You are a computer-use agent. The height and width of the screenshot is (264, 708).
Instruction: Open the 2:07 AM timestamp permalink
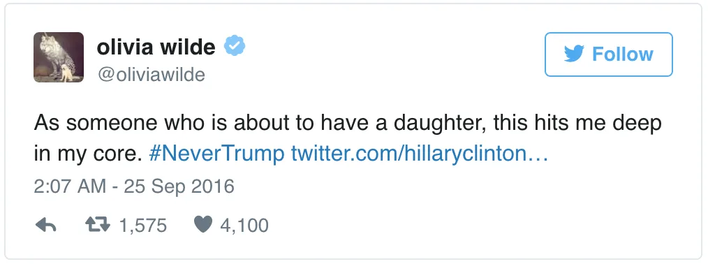tap(70, 186)
